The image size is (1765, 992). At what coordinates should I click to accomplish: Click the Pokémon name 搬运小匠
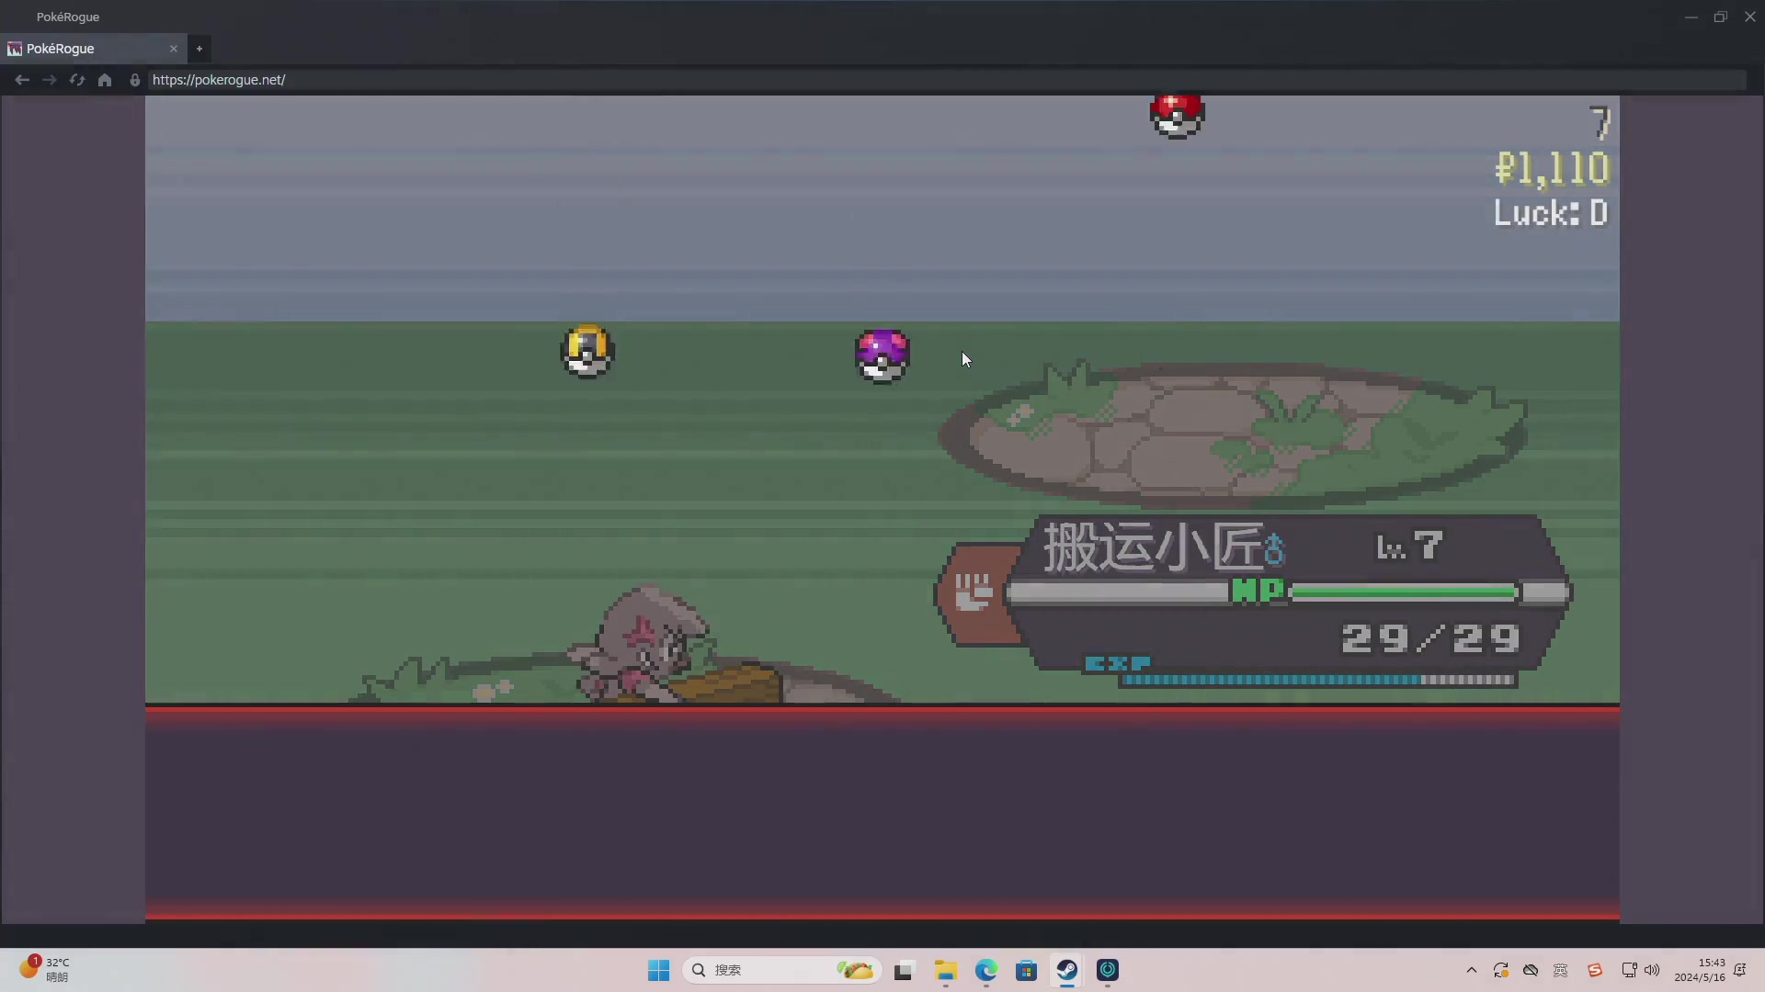click(x=1154, y=547)
